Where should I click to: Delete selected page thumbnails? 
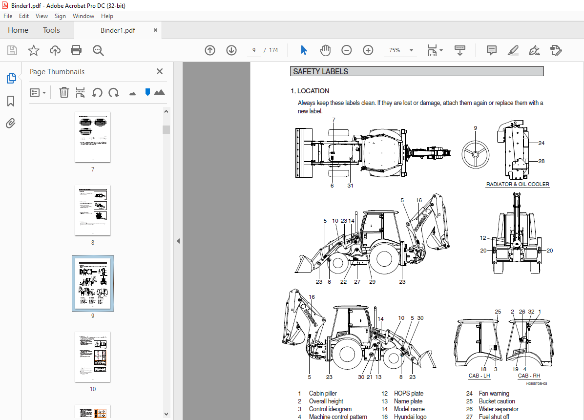[x=64, y=92]
